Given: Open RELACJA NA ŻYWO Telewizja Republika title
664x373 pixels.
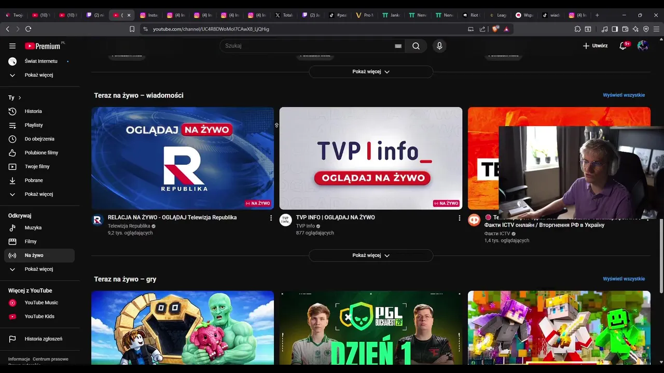Looking at the screenshot, I should coord(172,218).
